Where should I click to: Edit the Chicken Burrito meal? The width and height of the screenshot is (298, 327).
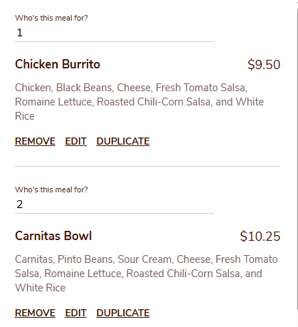pos(76,141)
